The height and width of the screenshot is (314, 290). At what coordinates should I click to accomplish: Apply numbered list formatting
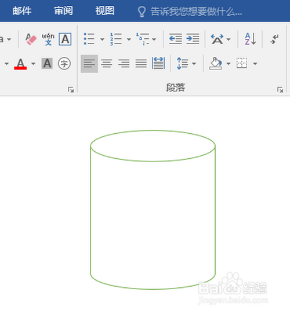tap(116, 39)
